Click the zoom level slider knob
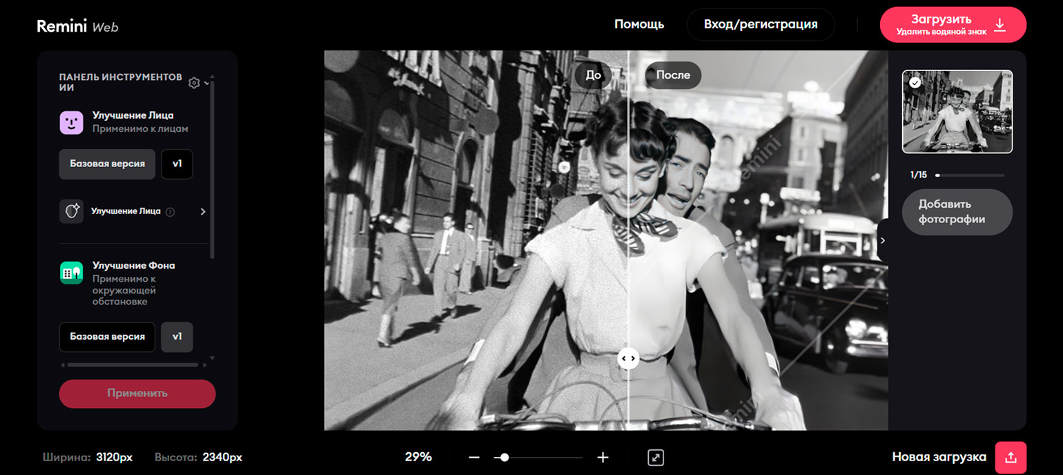 (x=505, y=457)
